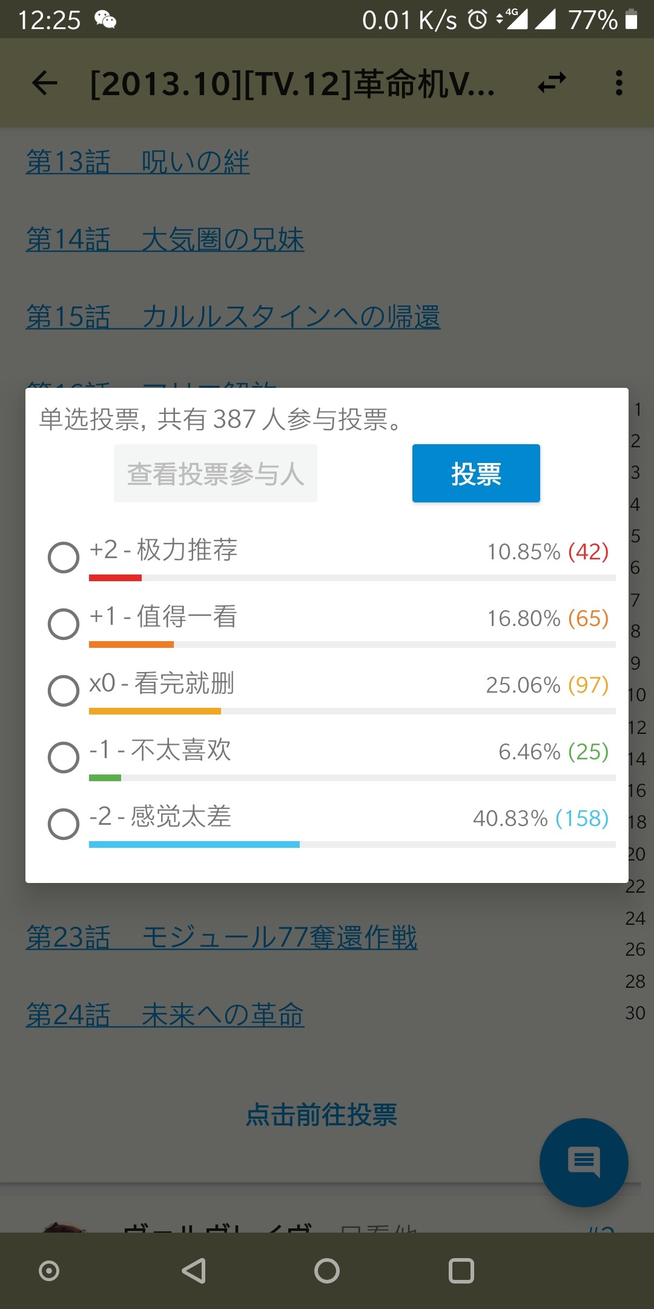Tap the swap arrows icon in toolbar
This screenshot has width=654, height=1309.
552,83
